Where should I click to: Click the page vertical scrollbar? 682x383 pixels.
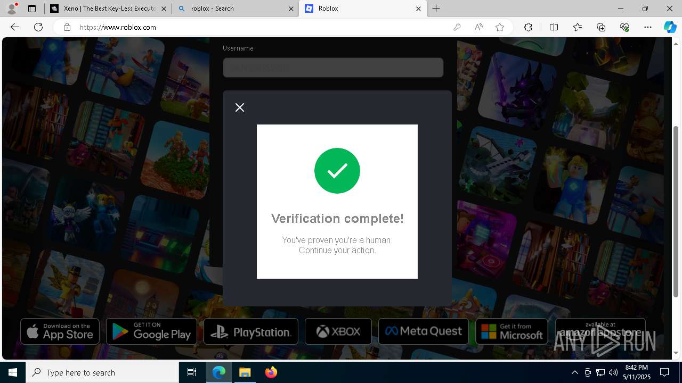(x=676, y=211)
